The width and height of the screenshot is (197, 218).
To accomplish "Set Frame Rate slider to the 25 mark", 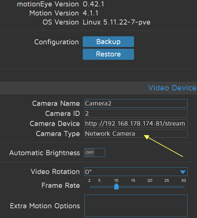I will coord(167,187).
